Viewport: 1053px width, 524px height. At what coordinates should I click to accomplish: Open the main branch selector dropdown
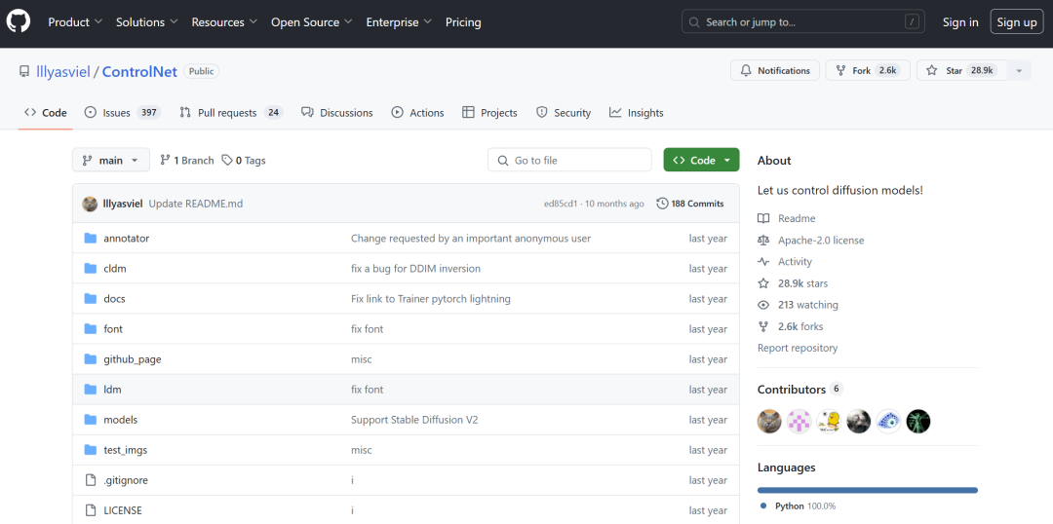point(111,161)
